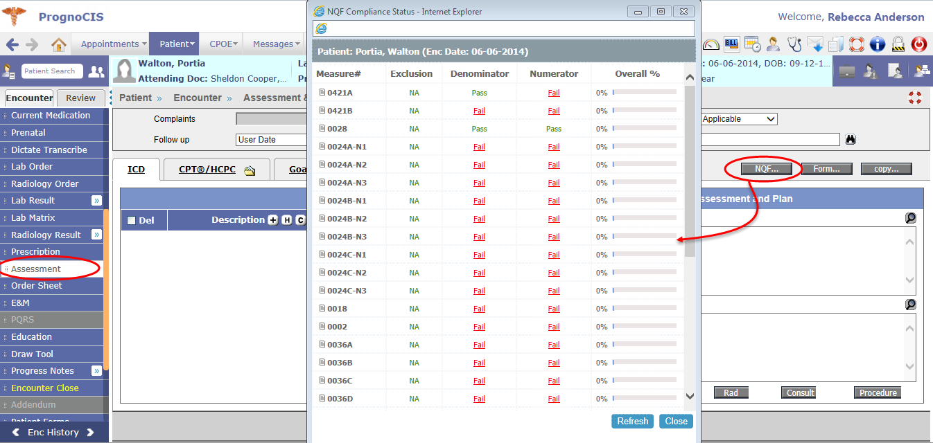Screen dimensions: 933x443
Task: Go to previous Enc History entry
Action: (x=16, y=433)
